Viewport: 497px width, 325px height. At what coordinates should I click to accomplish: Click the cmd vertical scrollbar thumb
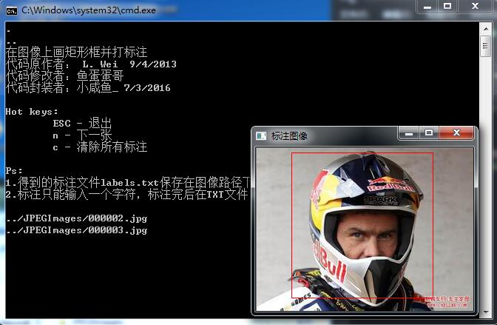(485, 46)
